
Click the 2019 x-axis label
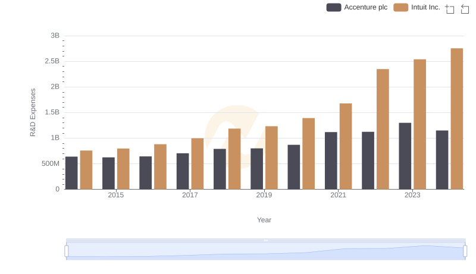tap(264, 195)
